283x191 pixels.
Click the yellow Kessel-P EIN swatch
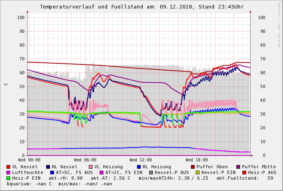click(x=199, y=172)
